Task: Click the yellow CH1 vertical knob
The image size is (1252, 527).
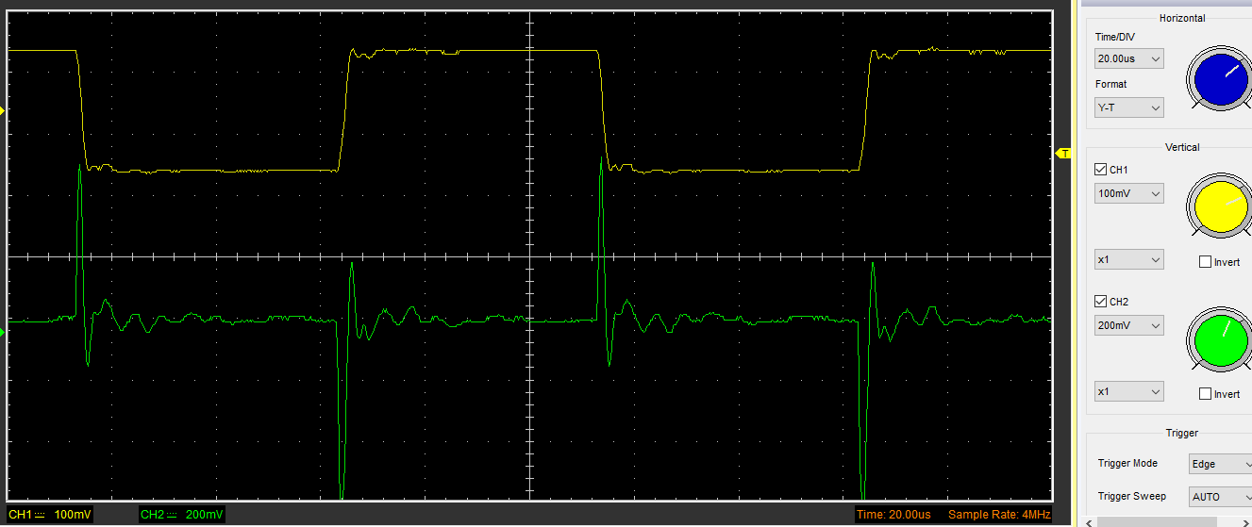Action: 1220,205
